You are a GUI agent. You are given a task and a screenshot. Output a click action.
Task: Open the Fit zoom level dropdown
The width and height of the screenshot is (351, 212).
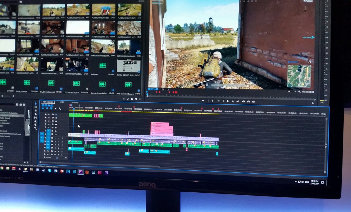point(166,89)
